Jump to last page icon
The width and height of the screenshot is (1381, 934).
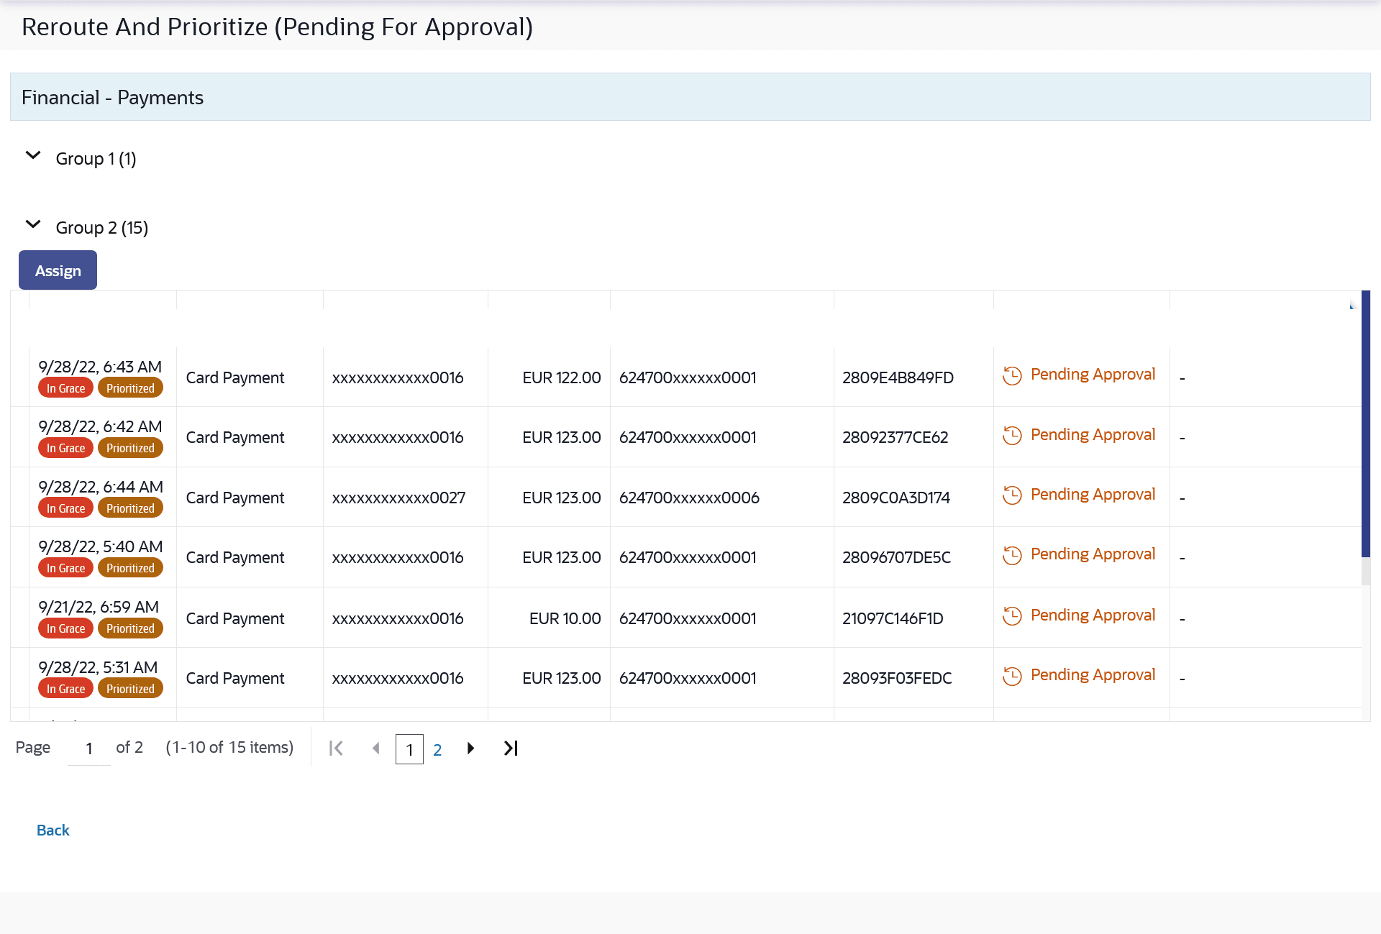click(x=511, y=748)
